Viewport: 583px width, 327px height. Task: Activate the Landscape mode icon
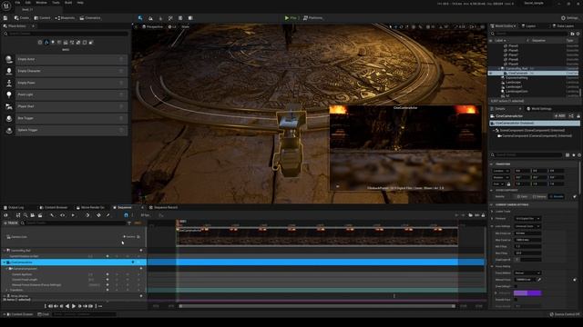[150, 18]
